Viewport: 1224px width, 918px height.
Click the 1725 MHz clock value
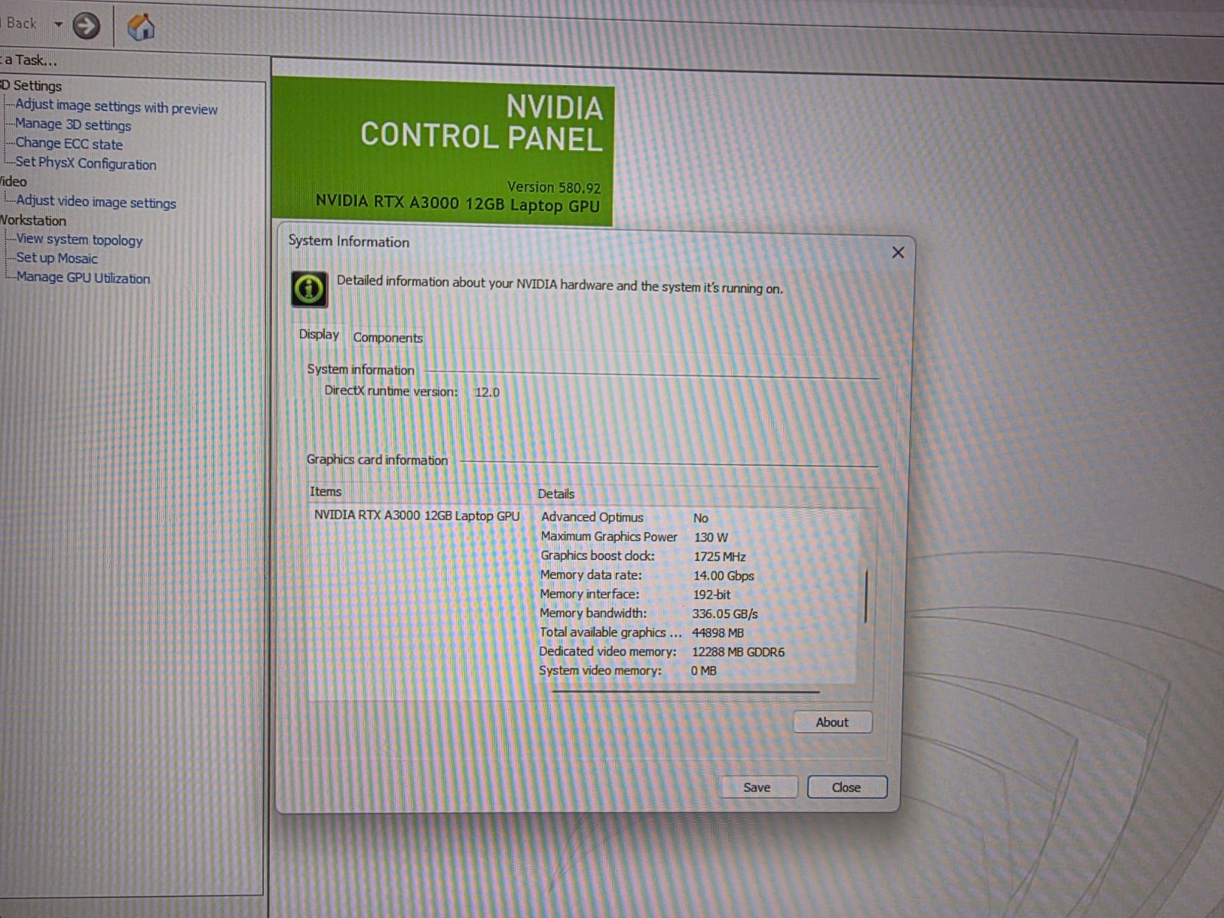[x=720, y=556]
